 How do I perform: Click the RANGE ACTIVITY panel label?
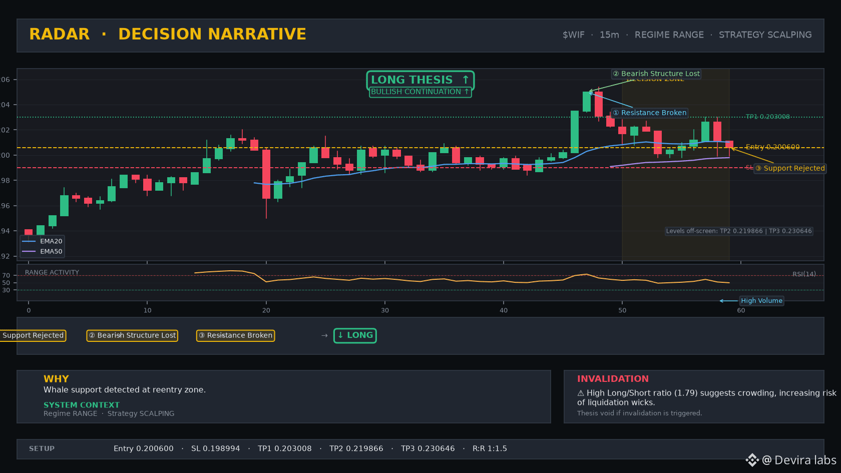click(x=52, y=272)
